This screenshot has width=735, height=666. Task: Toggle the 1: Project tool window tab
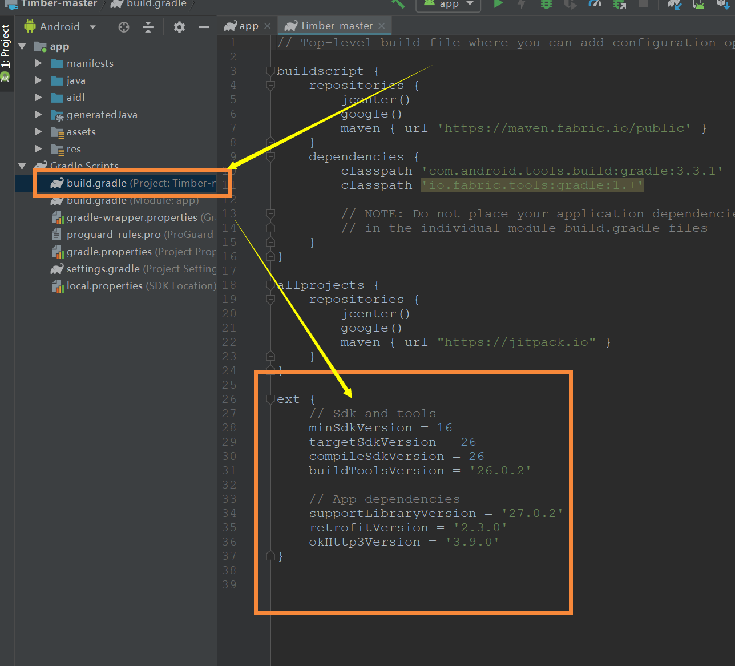[x=6, y=53]
